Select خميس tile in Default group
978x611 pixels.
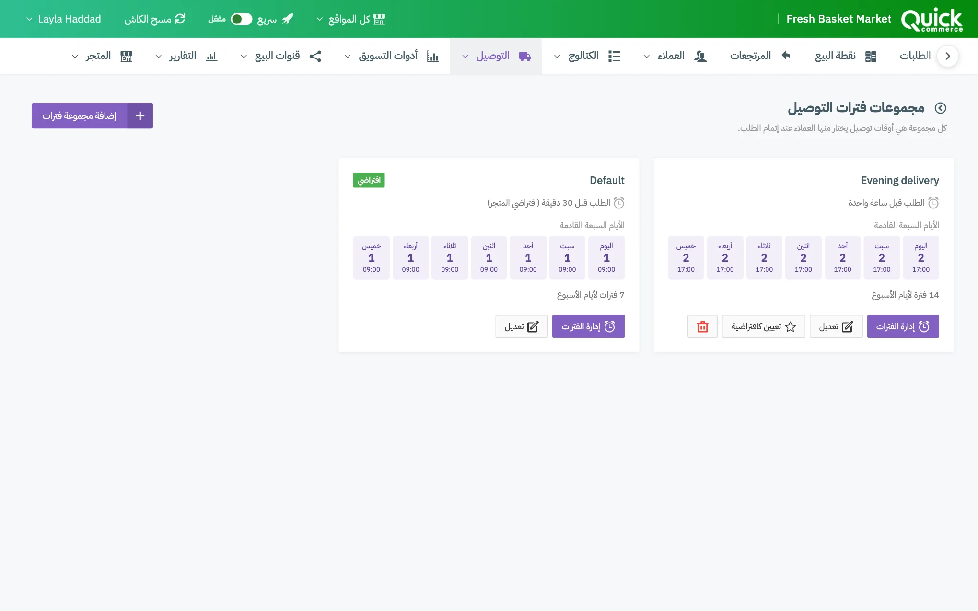pos(371,258)
